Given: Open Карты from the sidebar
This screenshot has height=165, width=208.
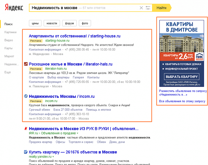Looking at the screenshot, I should pos(8,48).
